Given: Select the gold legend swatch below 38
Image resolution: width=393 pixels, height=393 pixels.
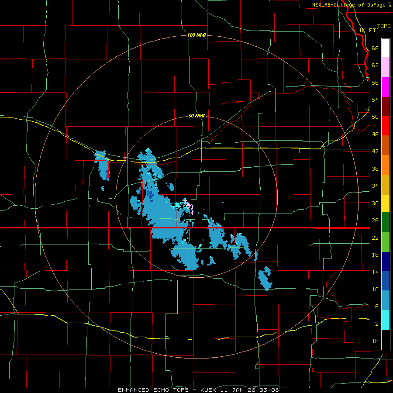Looking at the screenshot, I should click(386, 185).
